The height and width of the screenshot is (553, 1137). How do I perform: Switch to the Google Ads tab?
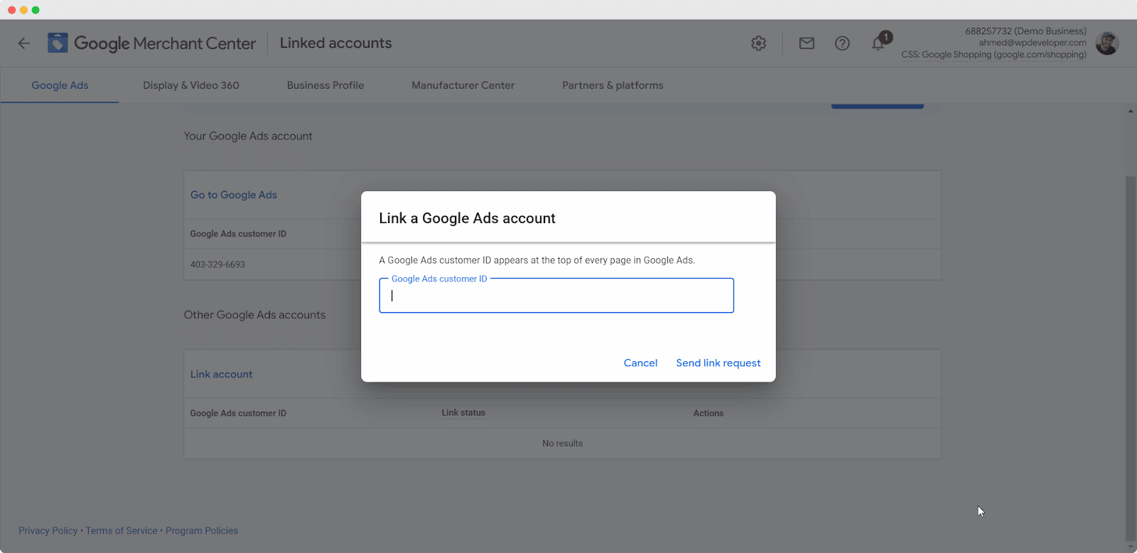60,85
